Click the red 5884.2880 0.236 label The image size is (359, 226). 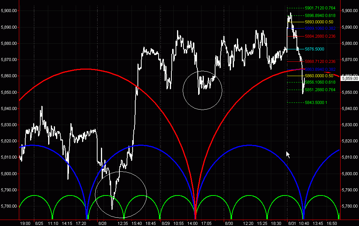320,36
